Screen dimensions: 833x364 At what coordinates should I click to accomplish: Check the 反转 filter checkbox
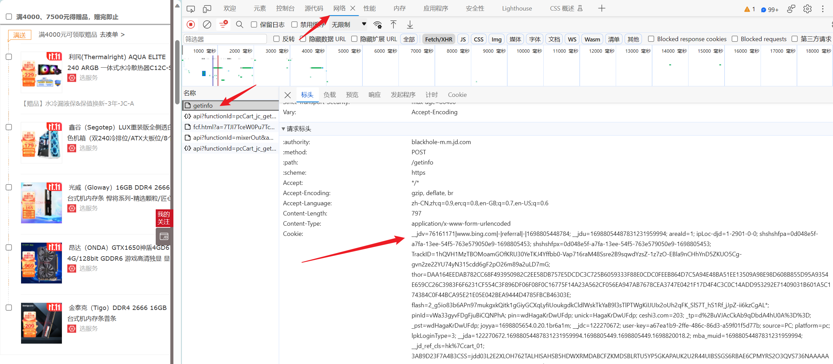click(276, 39)
